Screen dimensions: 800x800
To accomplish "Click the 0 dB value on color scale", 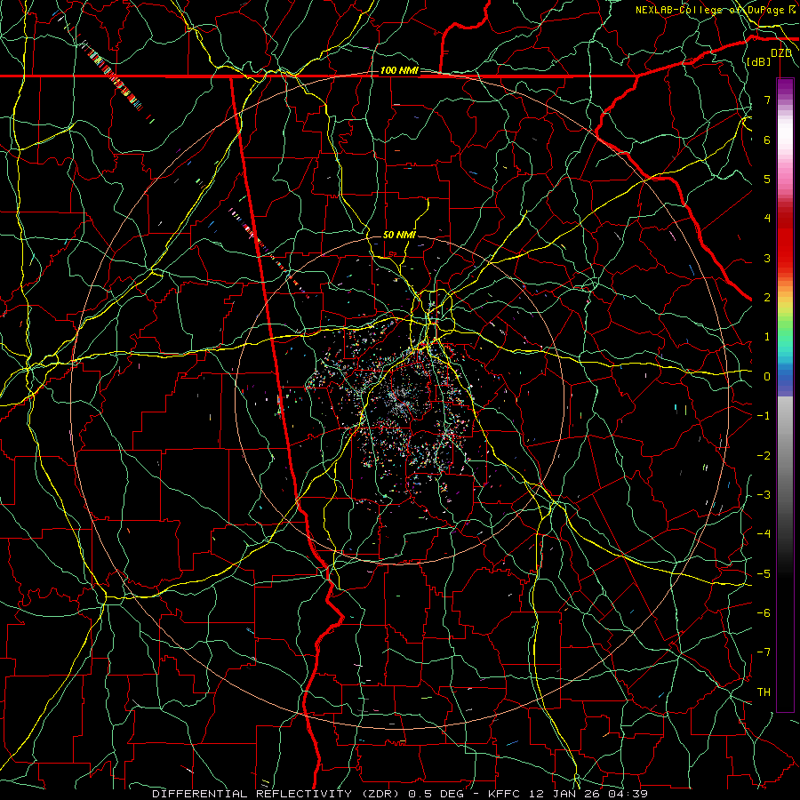I will pyautogui.click(x=767, y=377).
